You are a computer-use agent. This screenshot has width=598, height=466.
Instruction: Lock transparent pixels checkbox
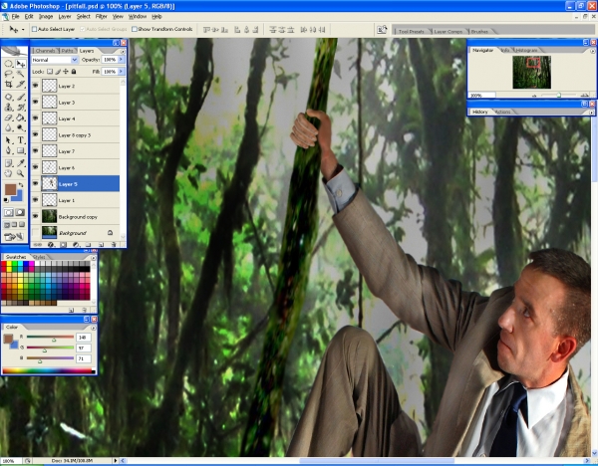(50, 72)
